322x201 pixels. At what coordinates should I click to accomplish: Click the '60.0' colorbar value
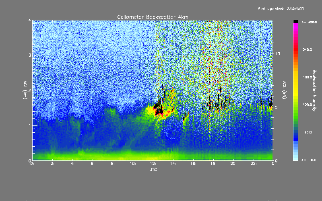point(308,132)
